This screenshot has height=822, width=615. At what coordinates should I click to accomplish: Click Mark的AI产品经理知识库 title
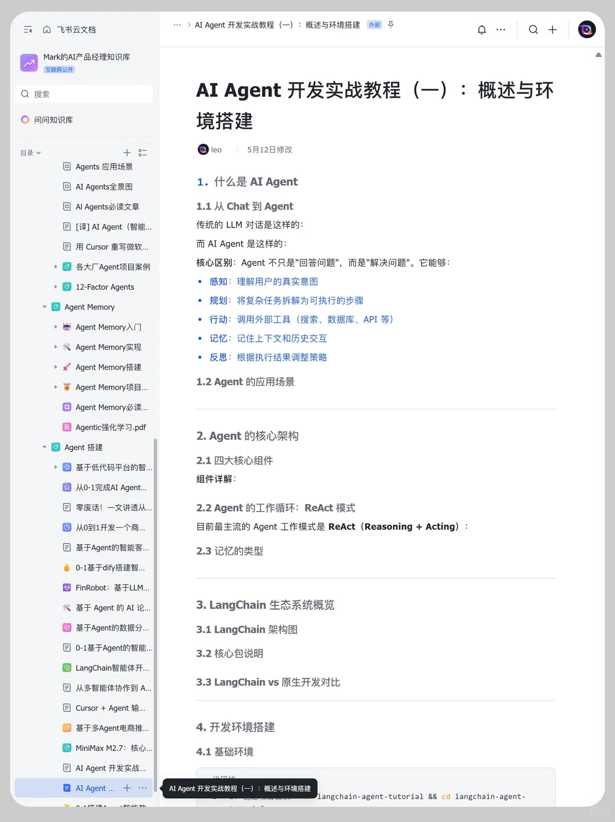click(87, 57)
